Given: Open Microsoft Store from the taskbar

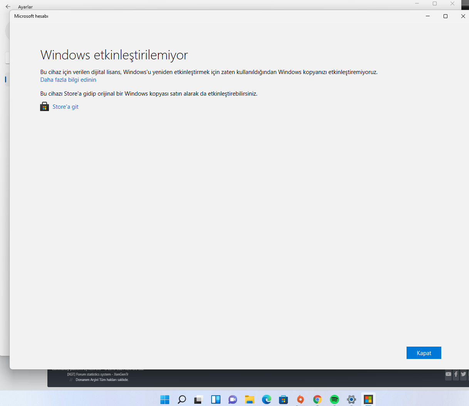Looking at the screenshot, I should pyautogui.click(x=283, y=399).
